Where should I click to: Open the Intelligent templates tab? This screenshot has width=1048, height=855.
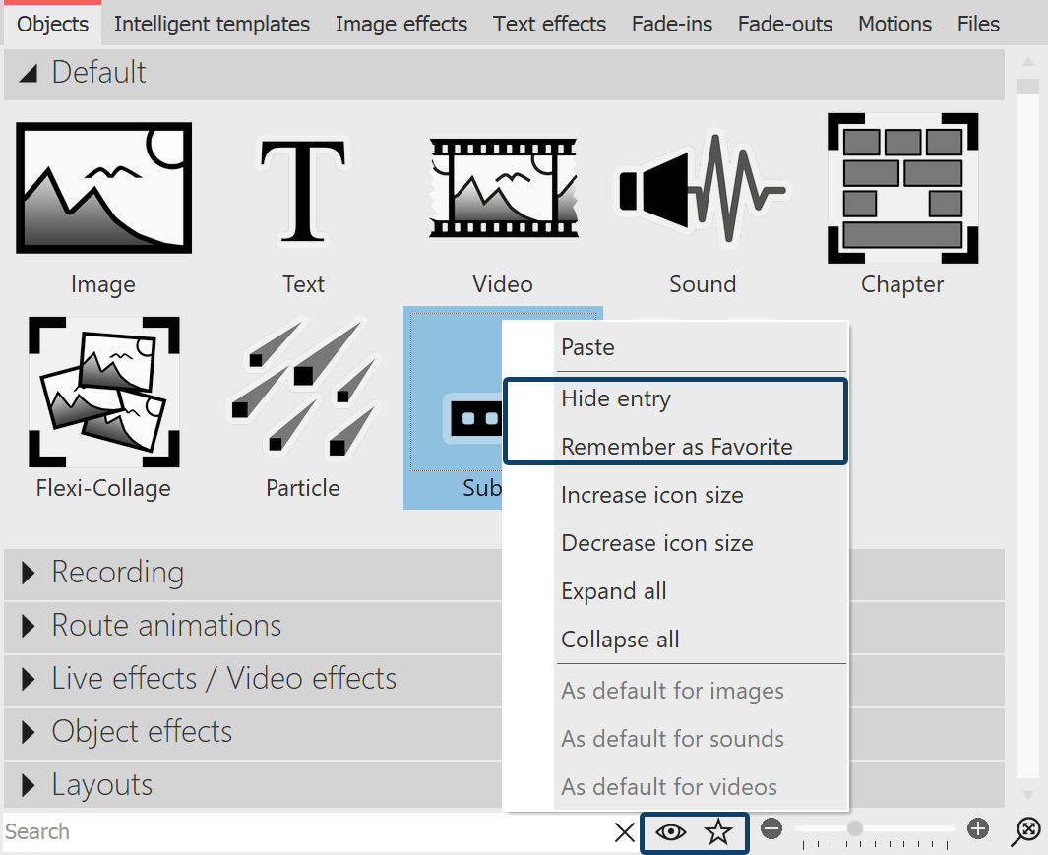click(x=212, y=24)
